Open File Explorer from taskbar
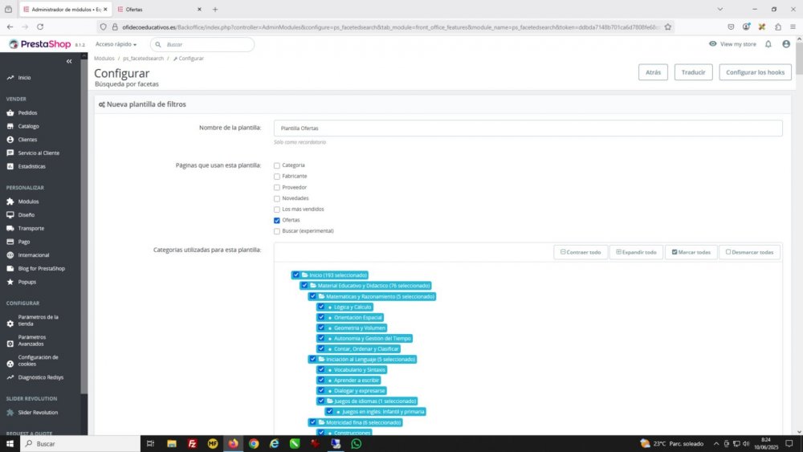Viewport: 803px width, 452px height. 172,444
